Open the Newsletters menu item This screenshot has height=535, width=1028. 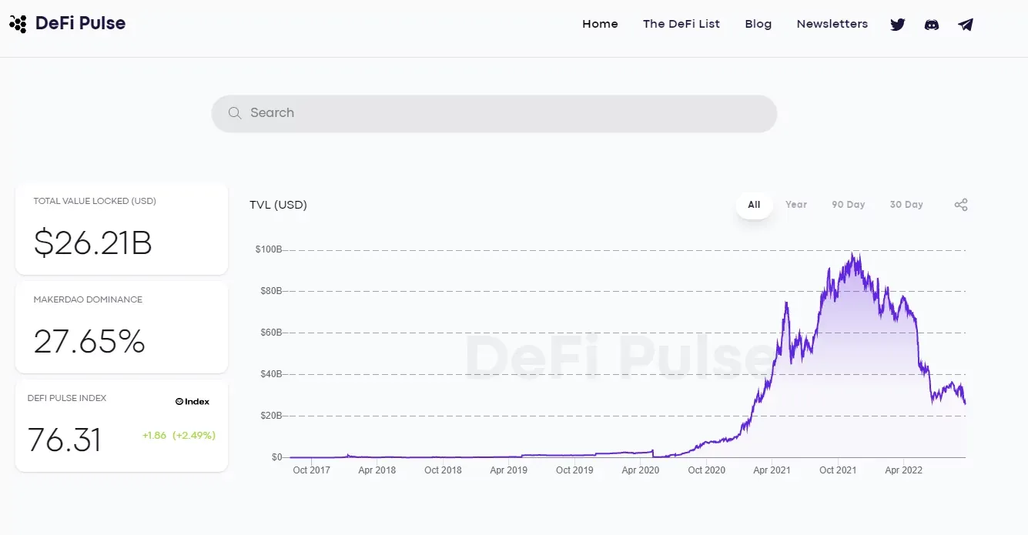(832, 24)
